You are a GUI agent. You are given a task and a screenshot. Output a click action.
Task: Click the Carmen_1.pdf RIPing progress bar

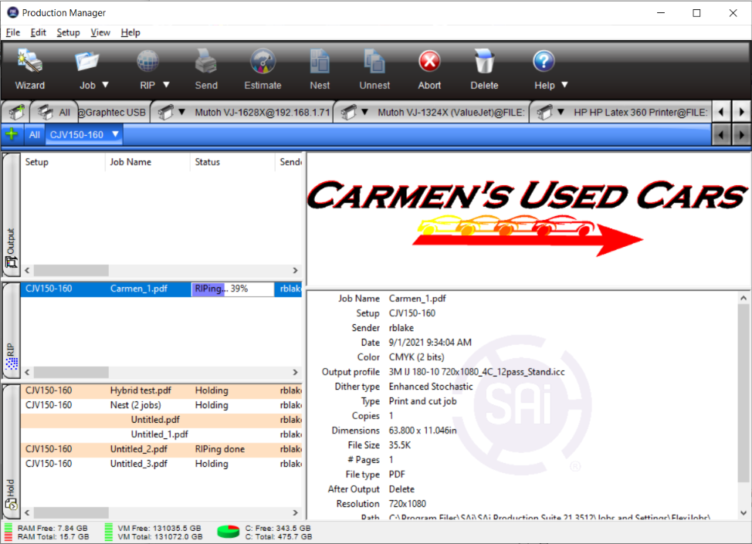pos(232,289)
